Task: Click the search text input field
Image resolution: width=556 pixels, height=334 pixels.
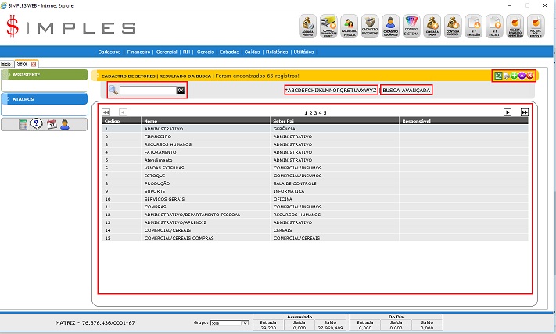Action: (x=147, y=91)
